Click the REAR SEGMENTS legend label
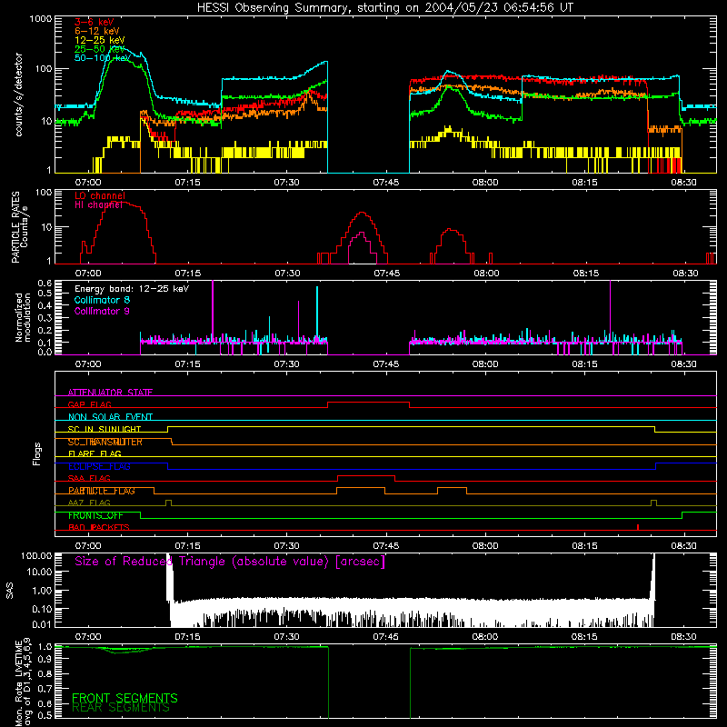Screen dimensions: 727x727 pyautogui.click(x=121, y=708)
